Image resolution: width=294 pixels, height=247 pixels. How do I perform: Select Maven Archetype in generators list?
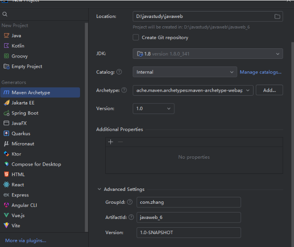30,92
